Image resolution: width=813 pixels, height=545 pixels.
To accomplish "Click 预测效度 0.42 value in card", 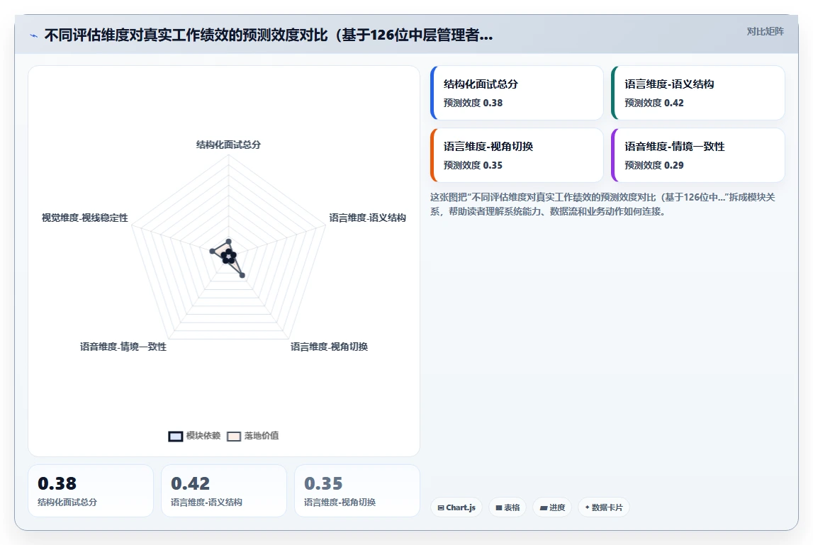I will (654, 103).
